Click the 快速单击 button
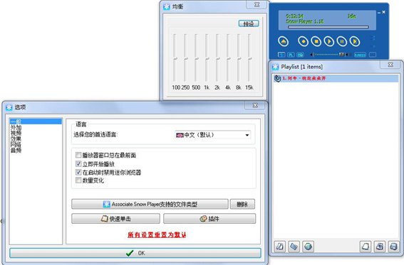Viewport: 404px width, 265px height. click(115, 219)
